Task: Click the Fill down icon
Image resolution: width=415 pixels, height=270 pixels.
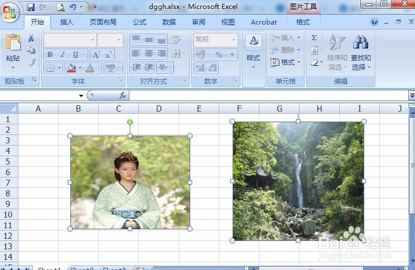Action: (314, 50)
